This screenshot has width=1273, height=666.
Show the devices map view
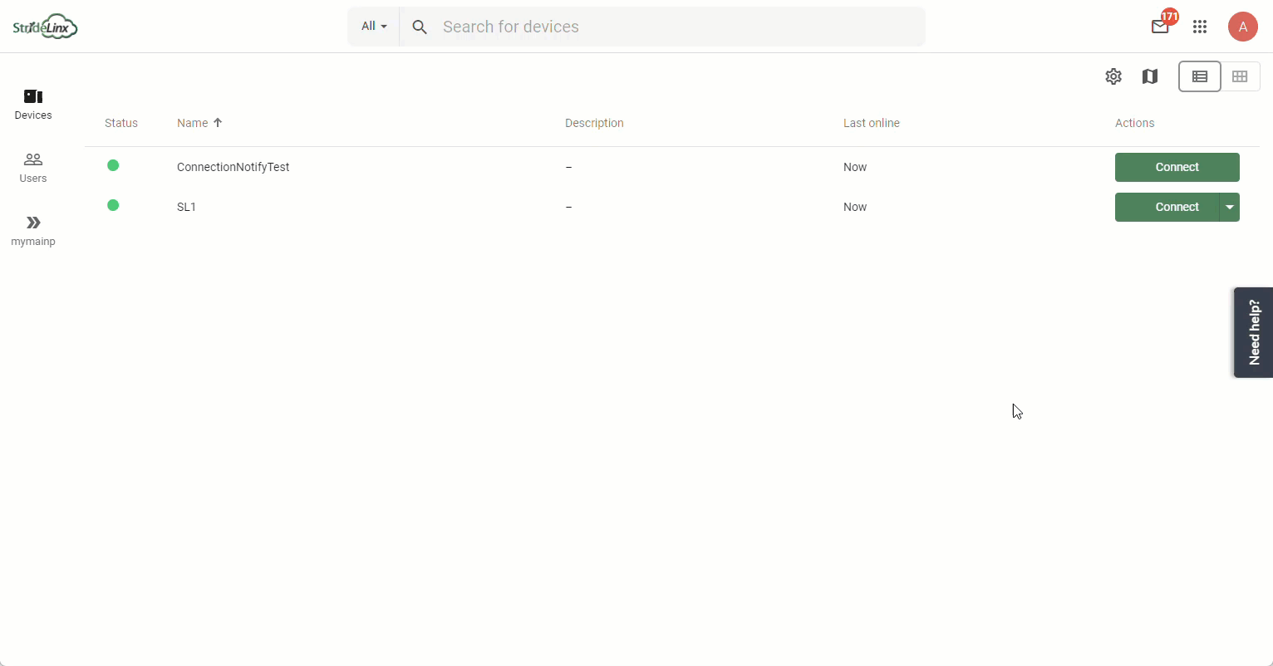1150,76
